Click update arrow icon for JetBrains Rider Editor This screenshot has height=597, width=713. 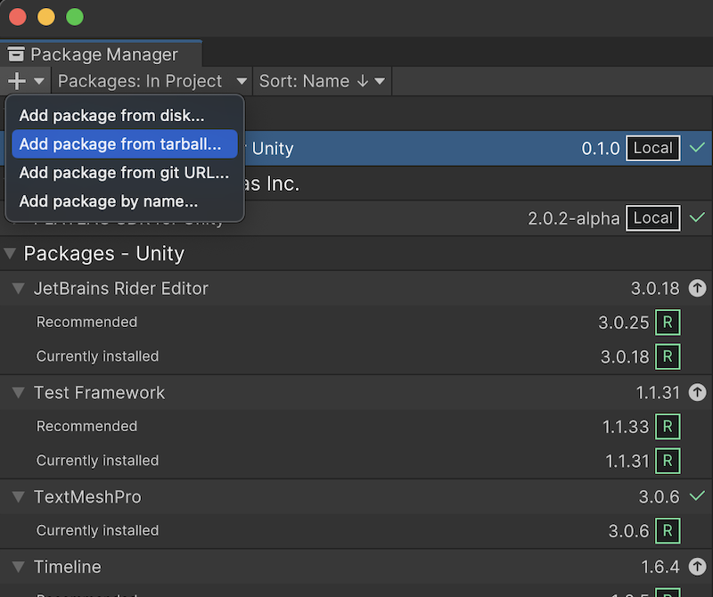tap(697, 289)
